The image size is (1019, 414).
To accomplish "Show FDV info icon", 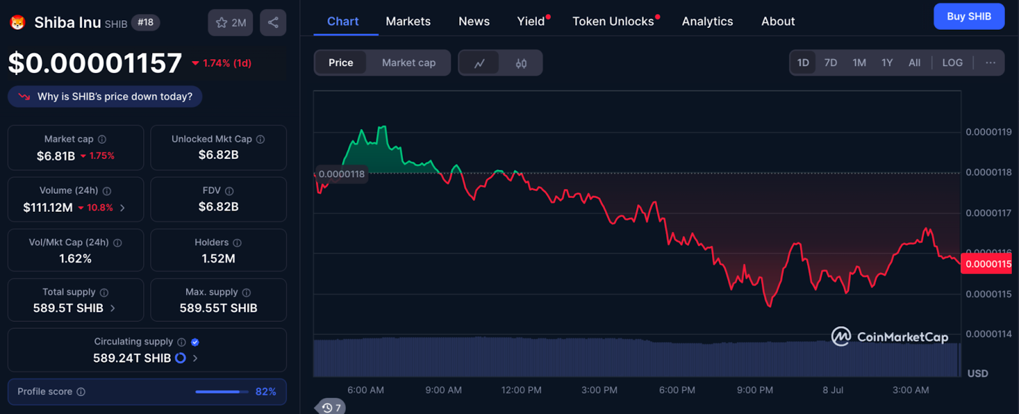I will tap(229, 191).
